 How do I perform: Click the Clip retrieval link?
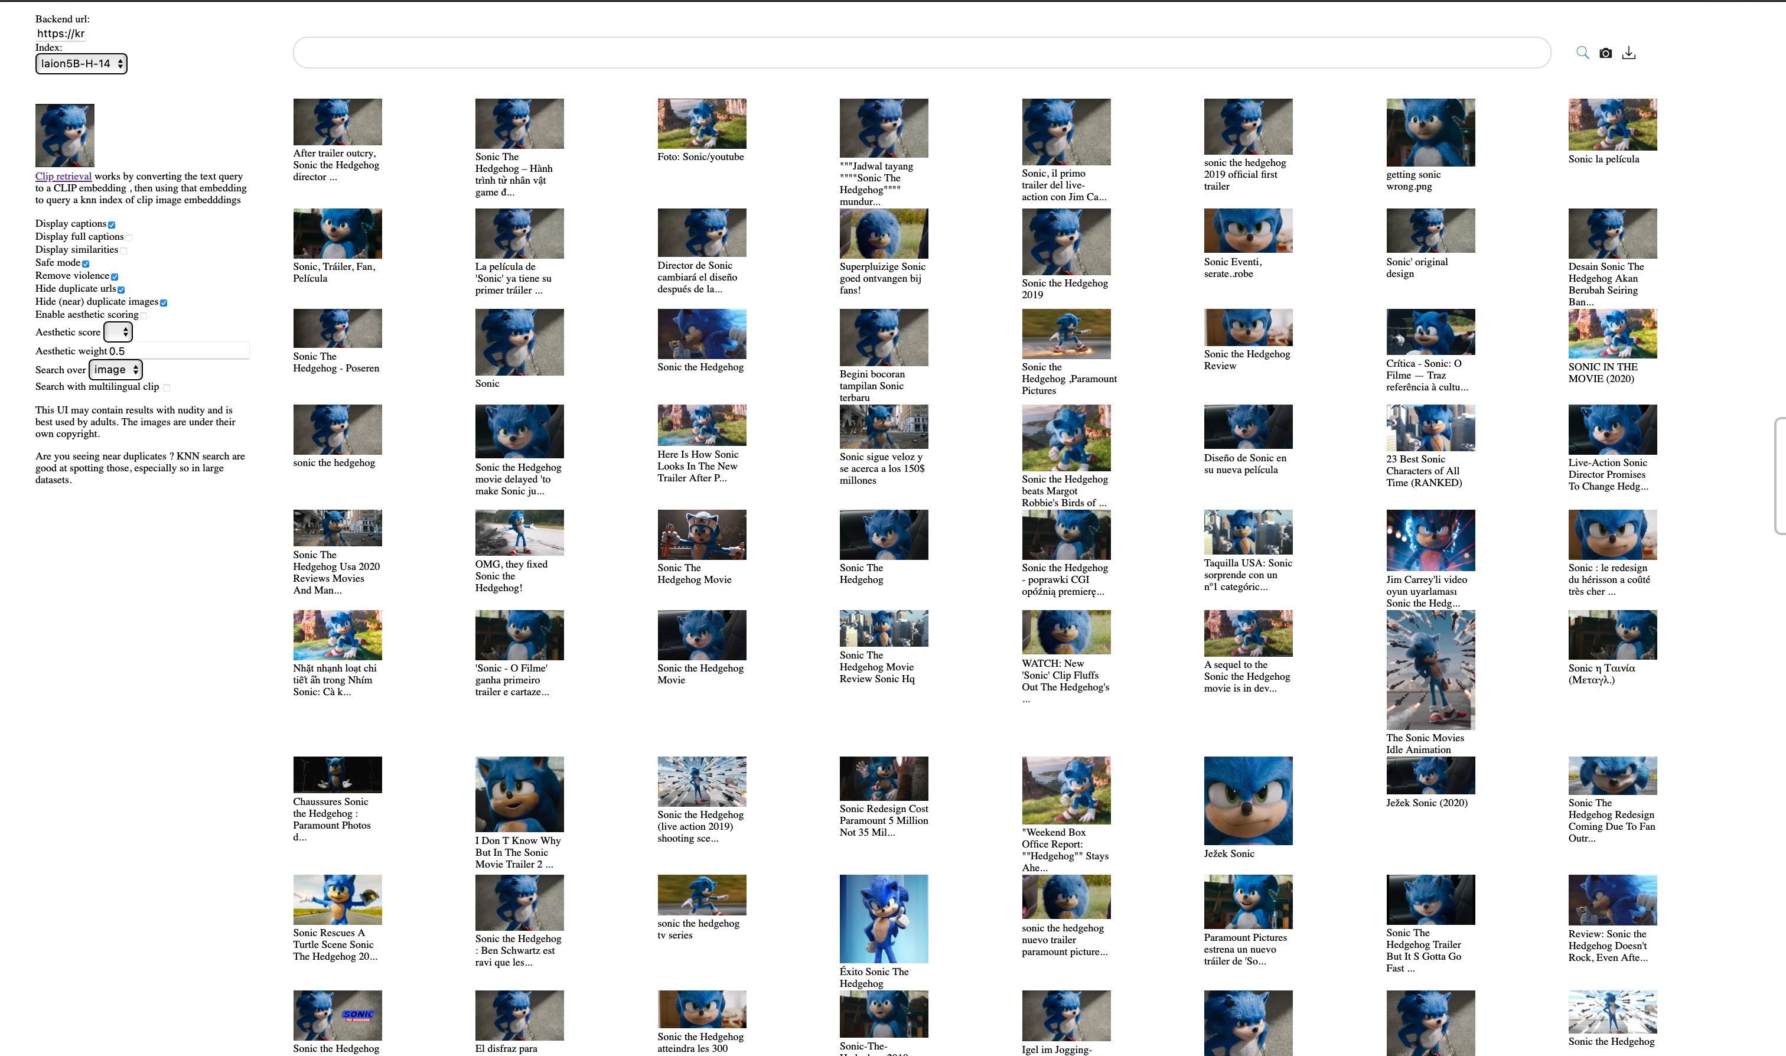[x=63, y=176]
